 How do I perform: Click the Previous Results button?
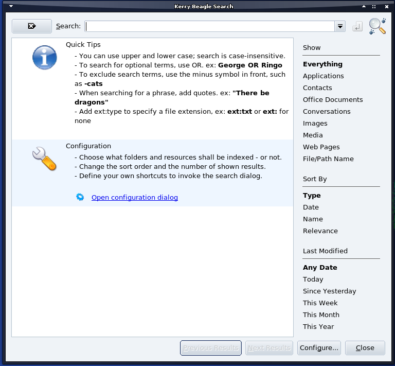coord(211,348)
